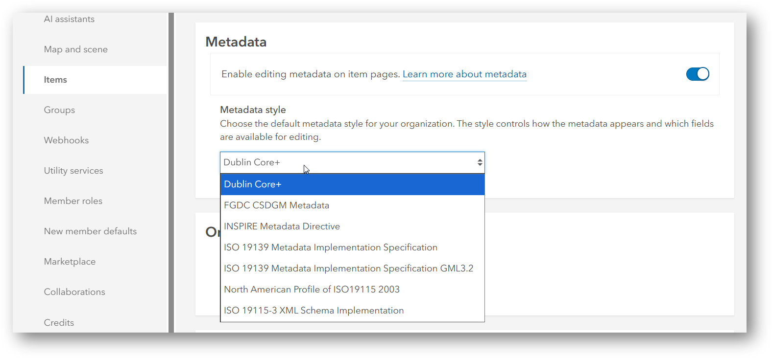Switch to Member roles settings
This screenshot has height=358, width=772.
[x=73, y=201]
